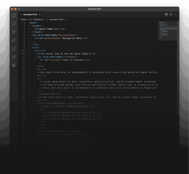Screen dimensions: 189x174
Task: Close the example.html tab
Action: point(40,14)
